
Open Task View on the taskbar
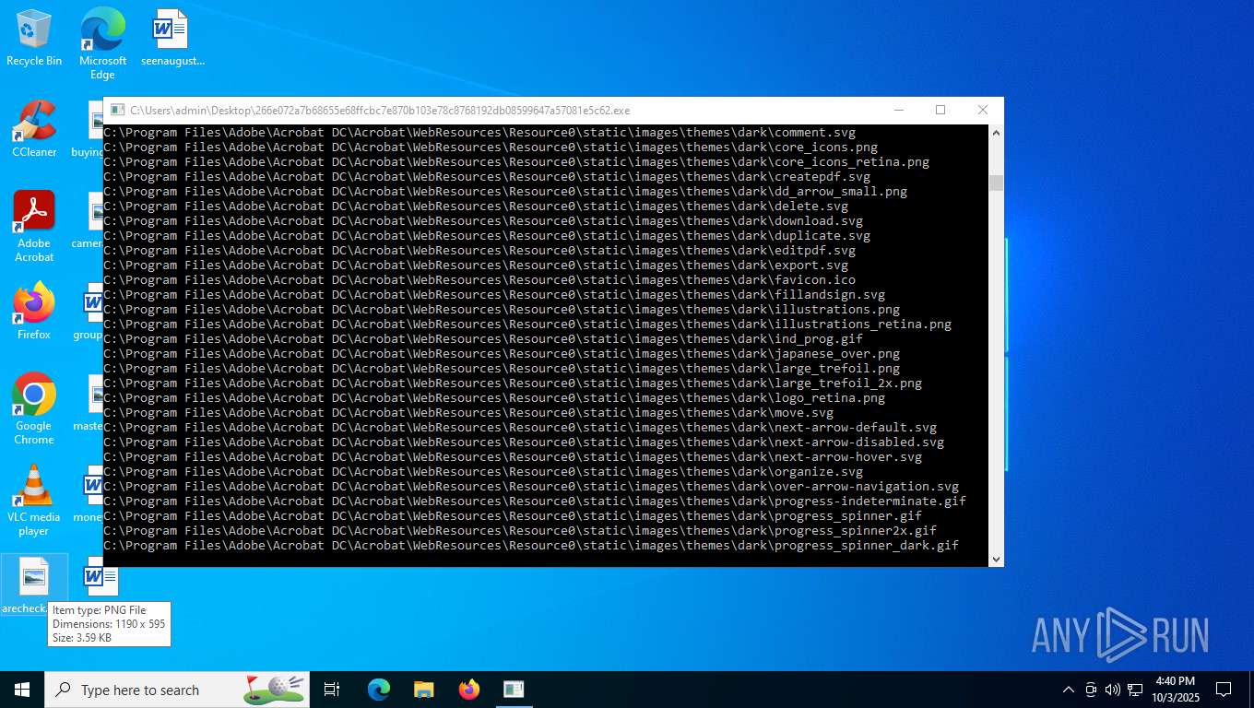pyautogui.click(x=332, y=690)
